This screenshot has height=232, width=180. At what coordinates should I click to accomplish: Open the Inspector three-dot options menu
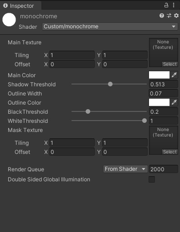click(x=174, y=5)
